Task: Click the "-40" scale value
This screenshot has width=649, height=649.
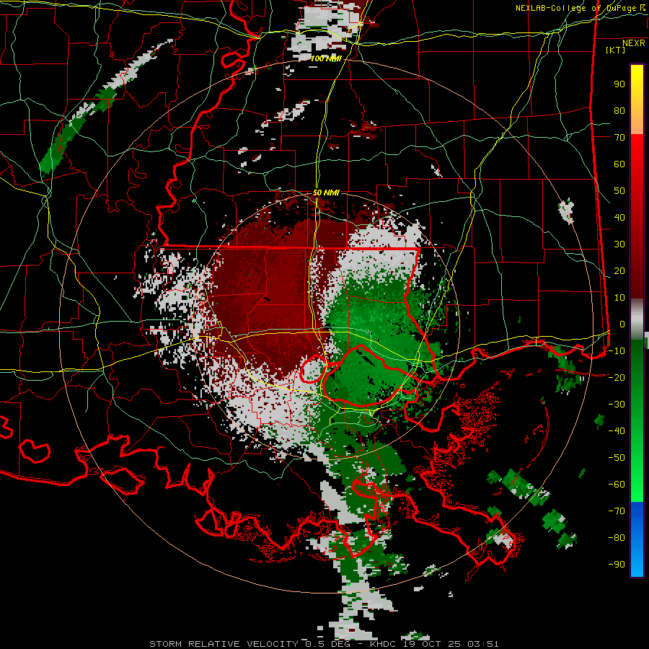Action: (x=617, y=431)
